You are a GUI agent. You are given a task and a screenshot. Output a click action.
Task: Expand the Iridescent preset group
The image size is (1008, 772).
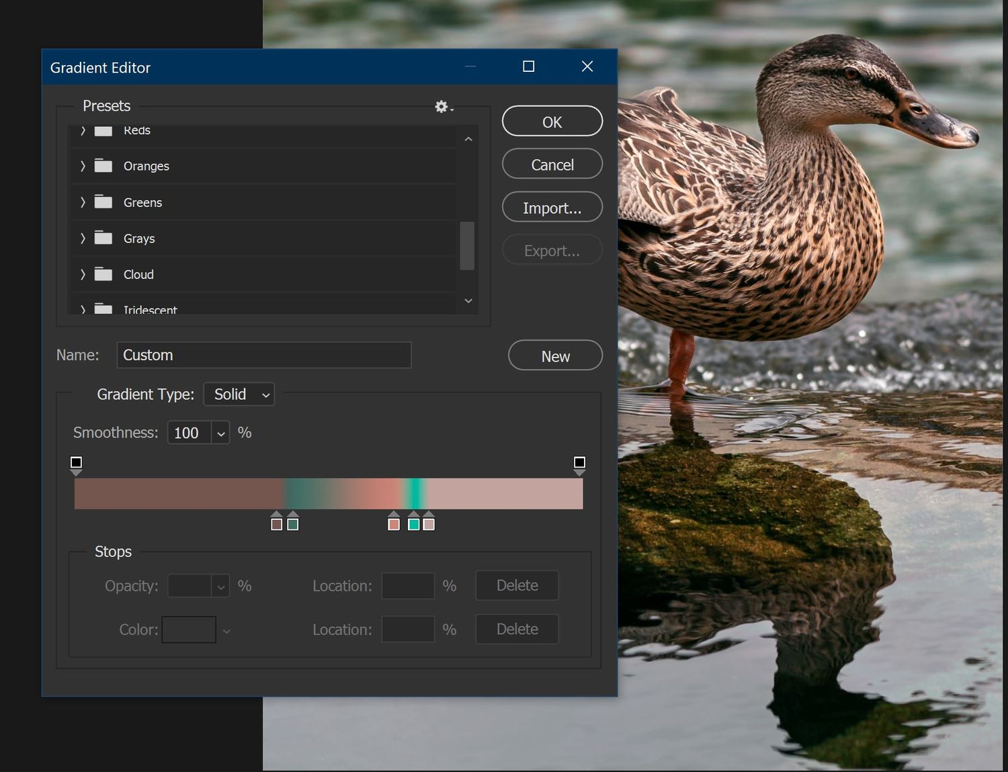tap(83, 308)
